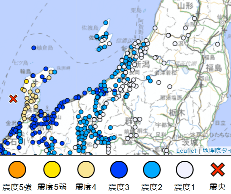Click the yellow 震度5弱 marker below the 輪島 label
Screen dimensions: 231x194
pyautogui.click(x=26, y=81)
